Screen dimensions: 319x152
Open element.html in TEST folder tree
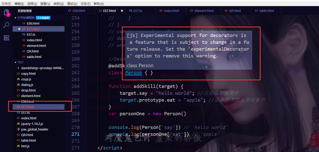click(x=38, y=96)
